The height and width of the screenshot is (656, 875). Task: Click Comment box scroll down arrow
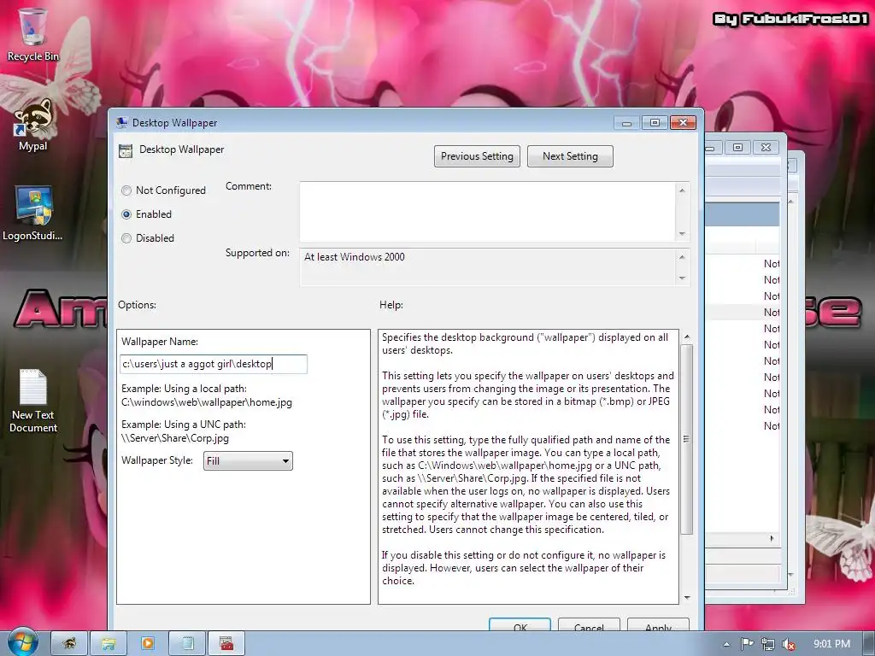click(x=682, y=234)
